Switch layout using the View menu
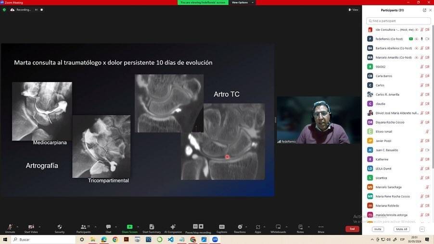 [x=353, y=10]
